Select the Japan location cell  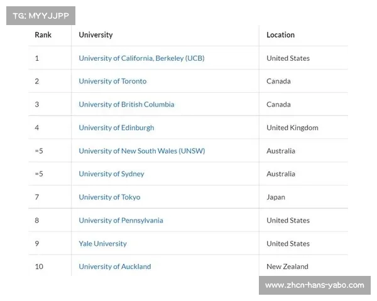[x=276, y=198]
